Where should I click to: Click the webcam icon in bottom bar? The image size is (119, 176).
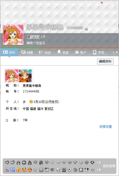click(70, 170)
